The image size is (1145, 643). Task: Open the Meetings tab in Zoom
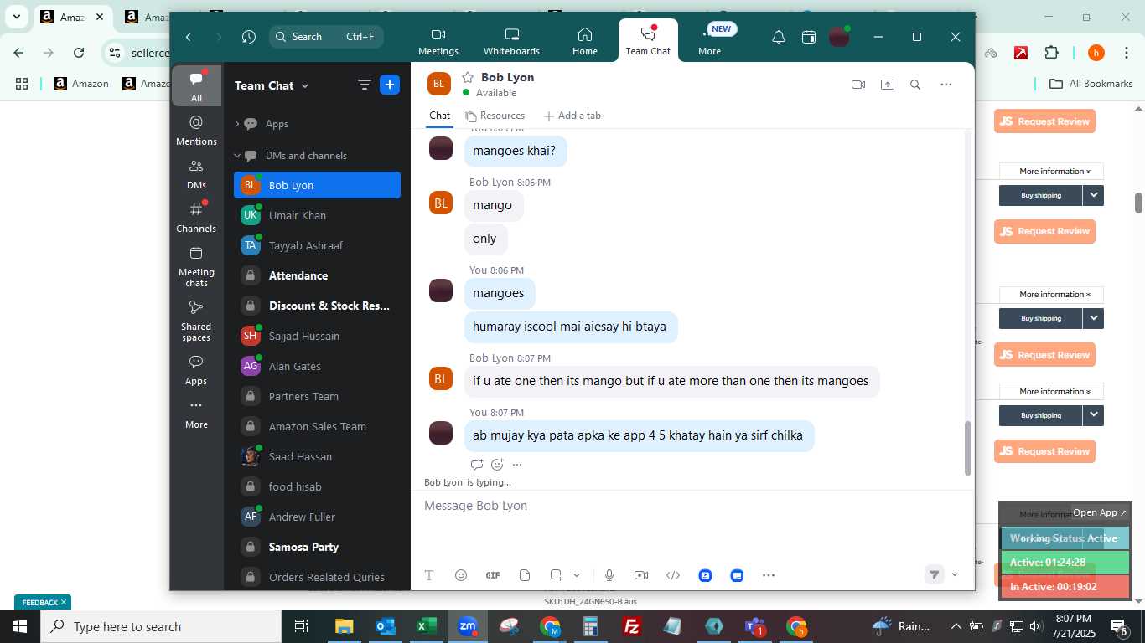pos(438,41)
